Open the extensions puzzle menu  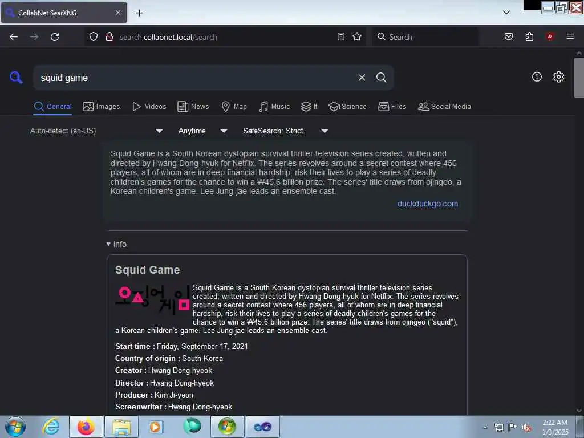click(529, 36)
